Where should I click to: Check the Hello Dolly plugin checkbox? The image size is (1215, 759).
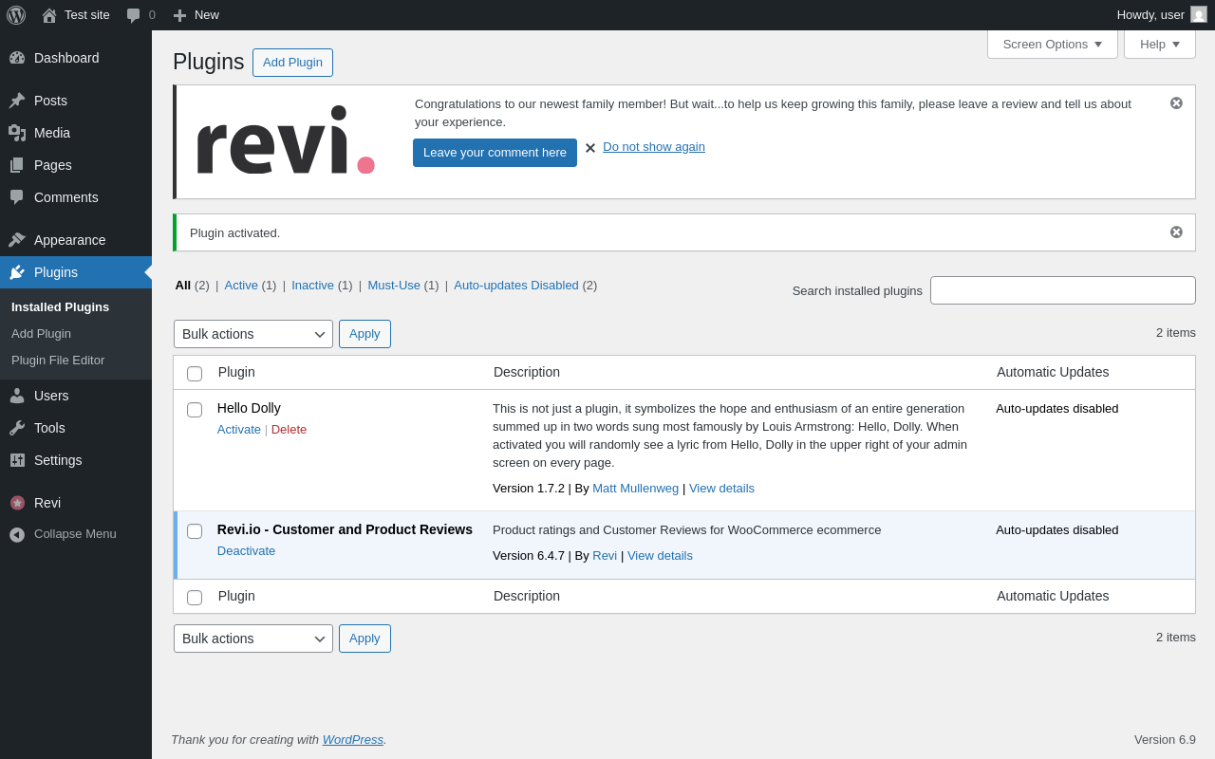point(195,410)
